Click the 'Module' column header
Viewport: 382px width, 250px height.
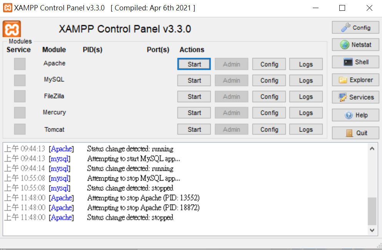point(54,50)
